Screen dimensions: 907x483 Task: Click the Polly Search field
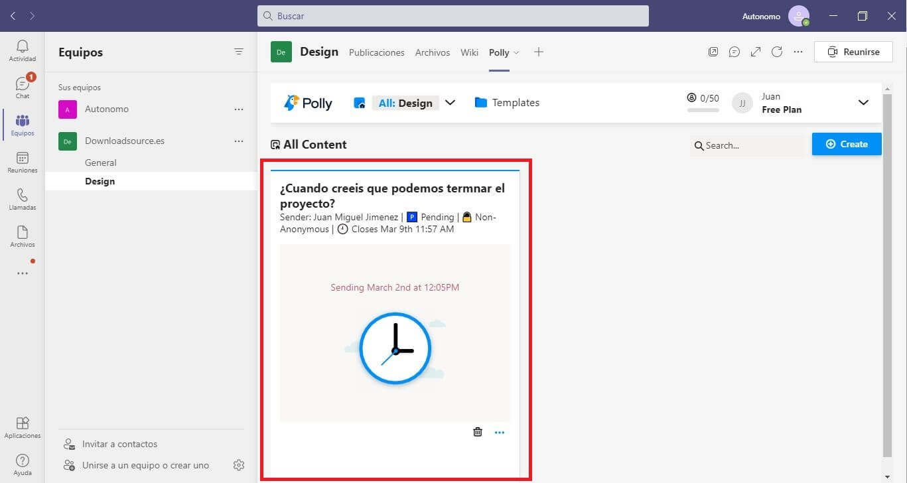point(748,145)
